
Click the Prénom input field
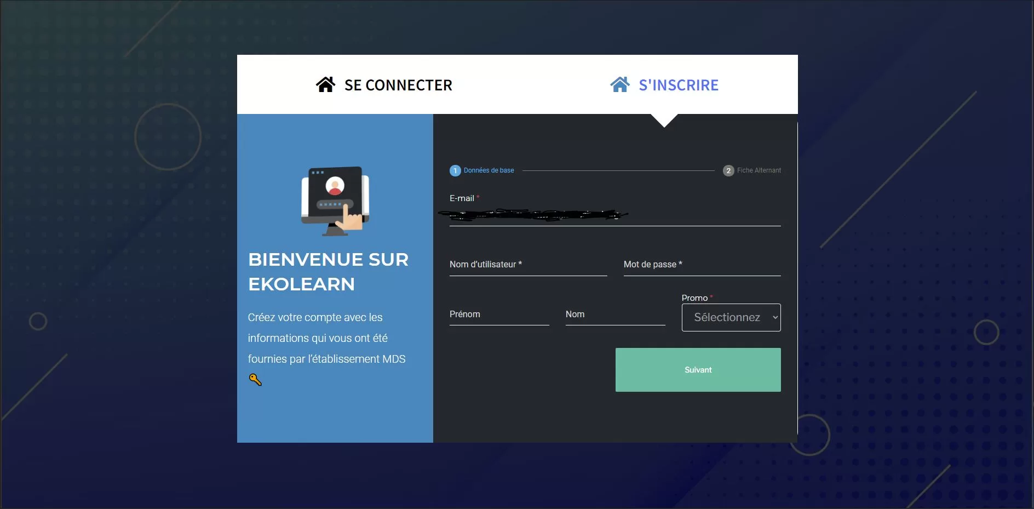coord(499,314)
